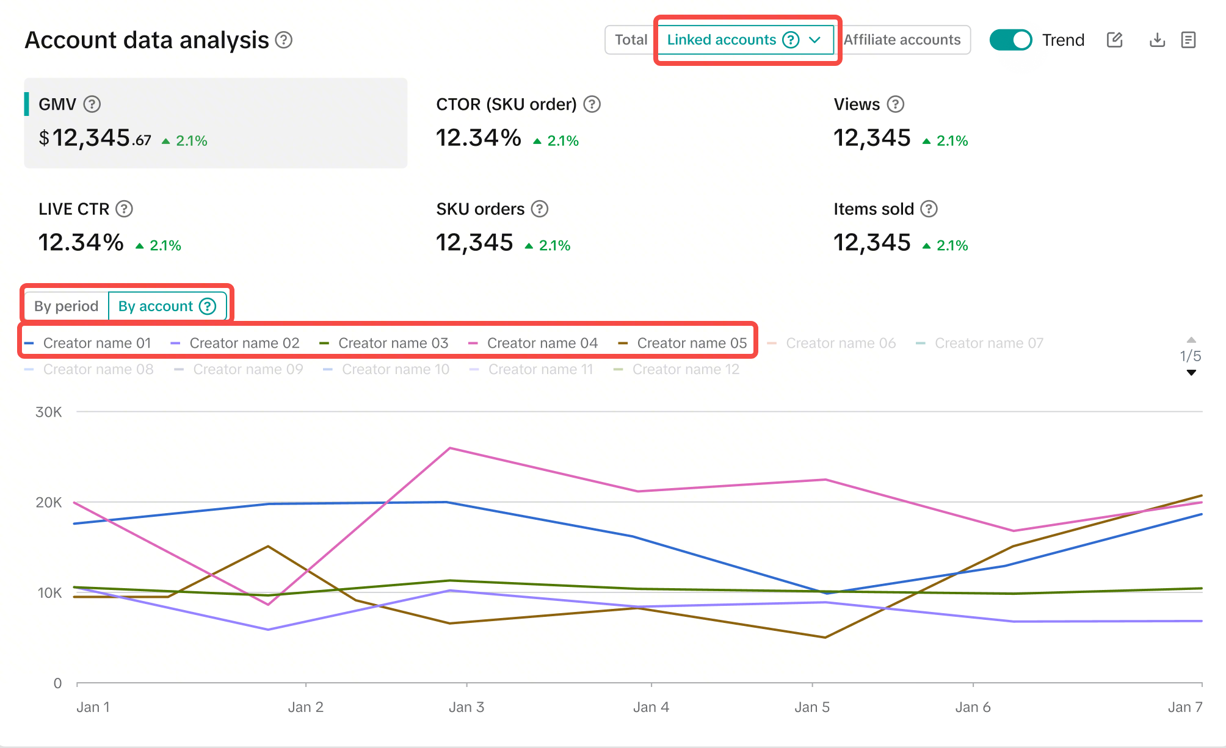Show Creator name 06 line in chart

coord(840,343)
